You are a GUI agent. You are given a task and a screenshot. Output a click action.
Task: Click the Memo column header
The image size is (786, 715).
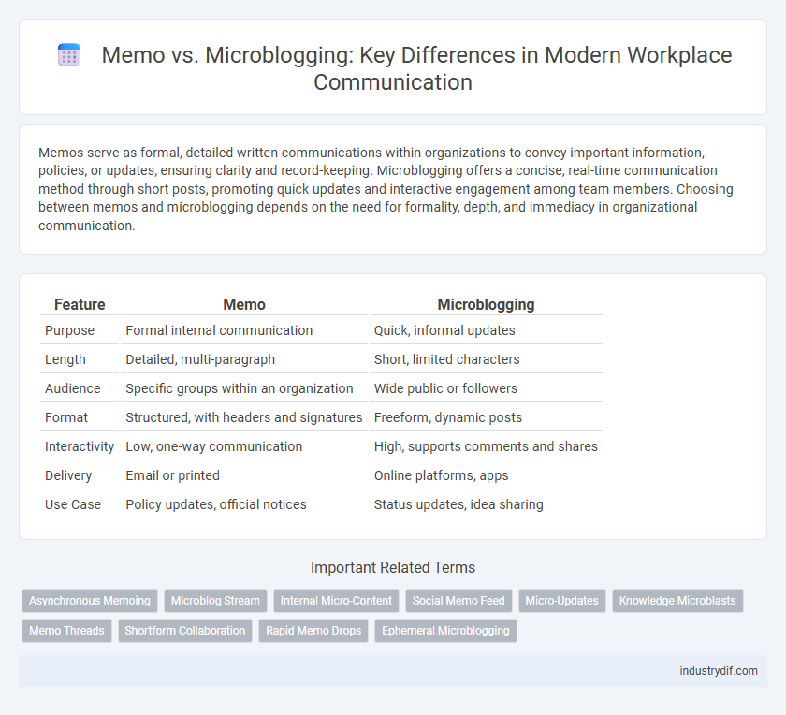pos(244,304)
